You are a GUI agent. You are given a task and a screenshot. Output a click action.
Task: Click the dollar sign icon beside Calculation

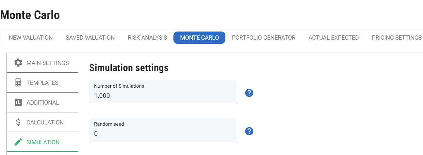coord(18,122)
